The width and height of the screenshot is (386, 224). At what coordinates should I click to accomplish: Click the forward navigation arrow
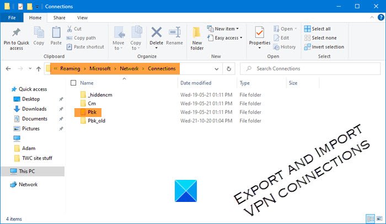20,69
